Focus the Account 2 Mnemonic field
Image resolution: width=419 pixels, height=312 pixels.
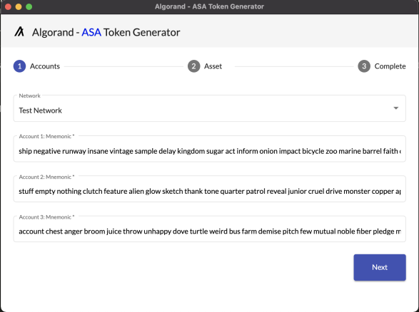[210, 189]
